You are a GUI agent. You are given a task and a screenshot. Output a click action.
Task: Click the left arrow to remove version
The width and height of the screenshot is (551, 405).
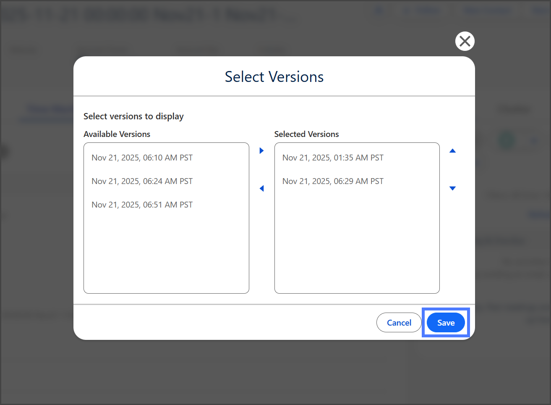(x=261, y=188)
